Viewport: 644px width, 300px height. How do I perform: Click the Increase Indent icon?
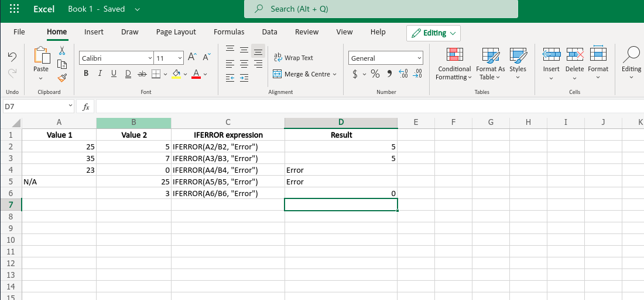tap(244, 77)
